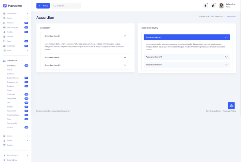
Task: Go to Dashboard via breadcrumb link
Action: [204, 16]
